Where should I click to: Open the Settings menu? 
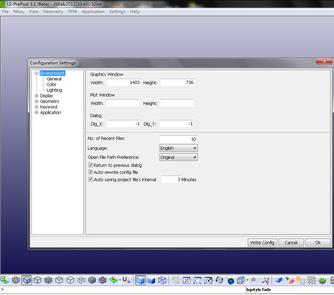(118, 11)
